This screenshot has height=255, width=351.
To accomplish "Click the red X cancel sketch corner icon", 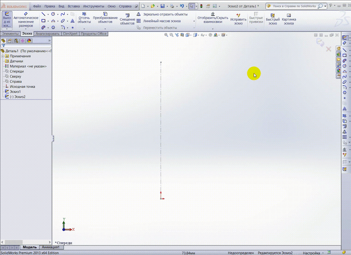I will [x=328, y=49].
